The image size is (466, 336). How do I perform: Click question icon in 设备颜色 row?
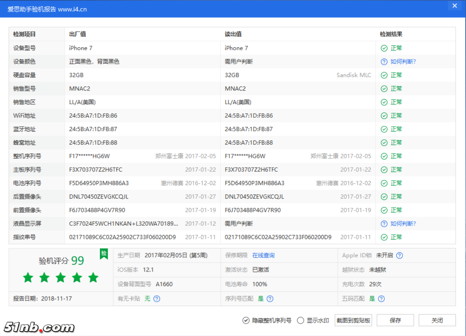384,62
